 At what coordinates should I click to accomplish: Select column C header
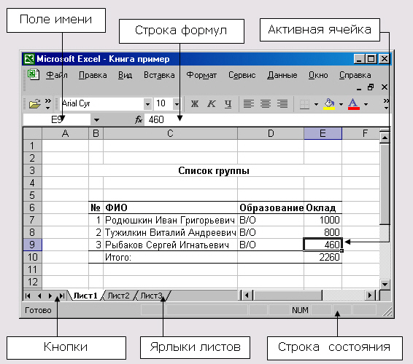coord(171,133)
